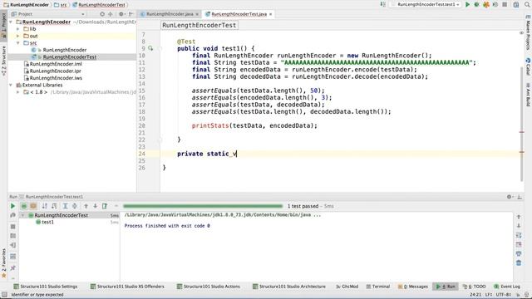Click the rerun failed tests icon in the Run sidebar

click(x=13, y=215)
